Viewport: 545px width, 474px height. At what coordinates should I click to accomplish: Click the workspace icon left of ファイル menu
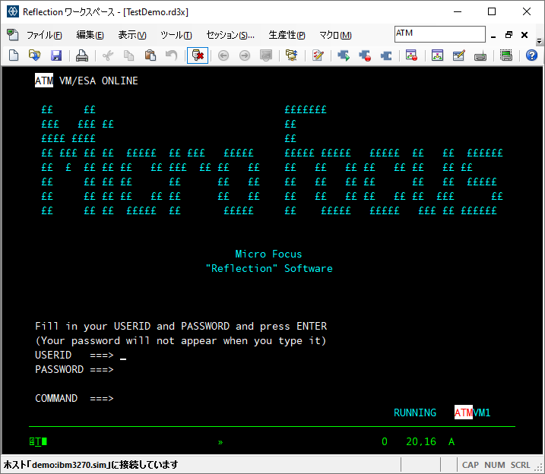tap(12, 35)
